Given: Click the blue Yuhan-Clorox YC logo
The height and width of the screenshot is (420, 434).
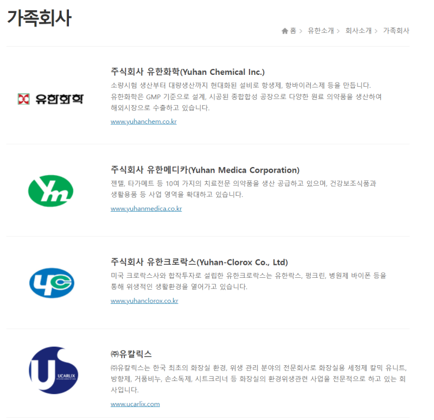Looking at the screenshot, I should [51, 283].
